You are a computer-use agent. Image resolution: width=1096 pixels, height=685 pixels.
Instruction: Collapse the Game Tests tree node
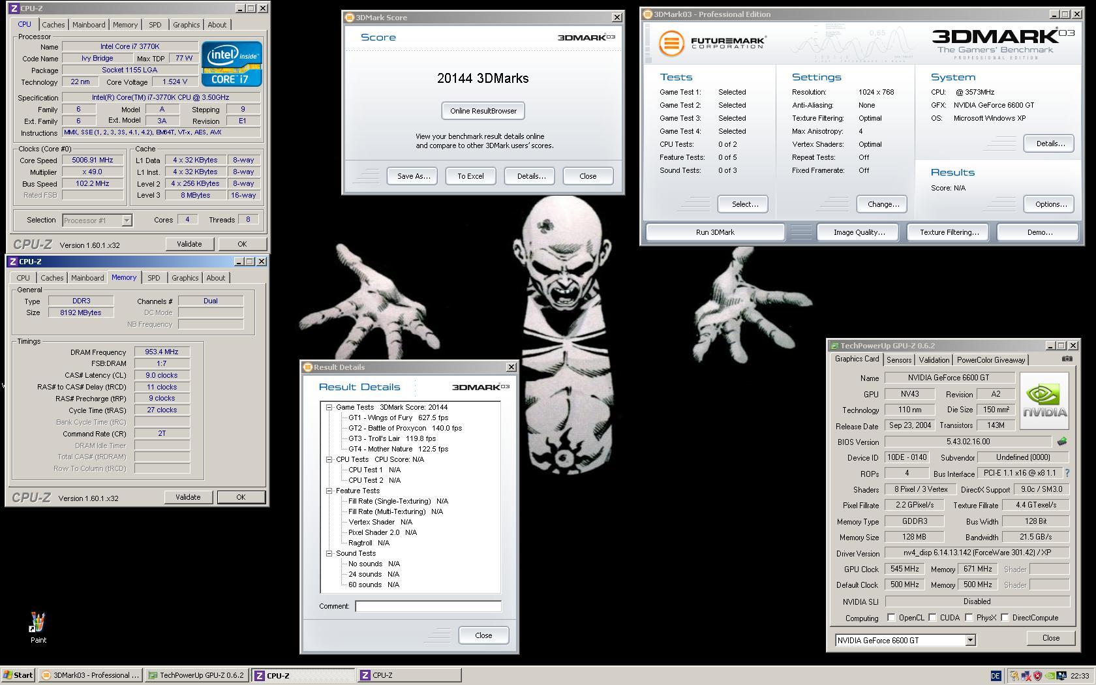pyautogui.click(x=329, y=407)
